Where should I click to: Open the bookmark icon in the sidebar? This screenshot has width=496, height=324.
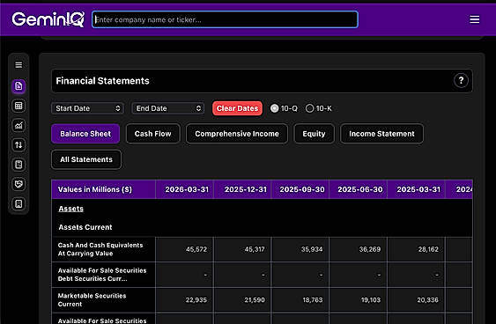point(19,203)
